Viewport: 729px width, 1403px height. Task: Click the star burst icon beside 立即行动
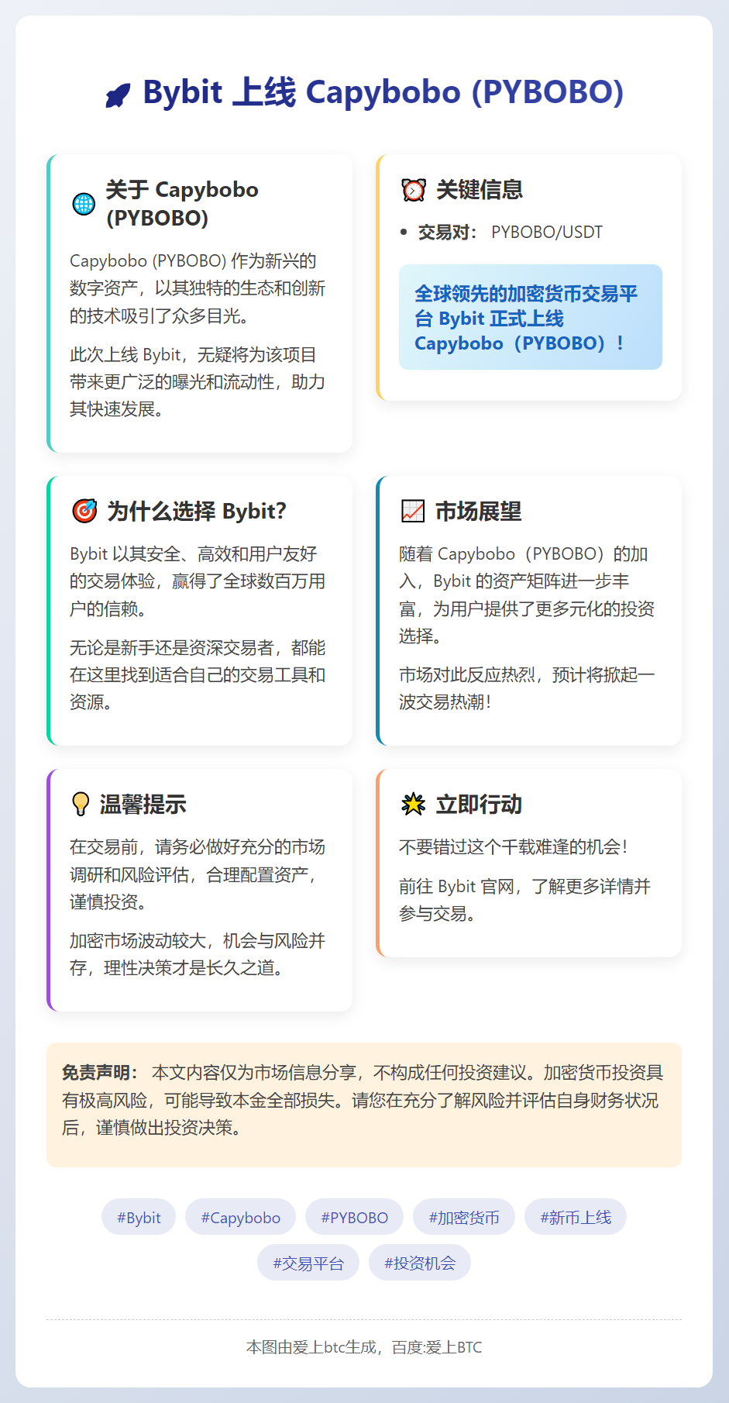(414, 804)
